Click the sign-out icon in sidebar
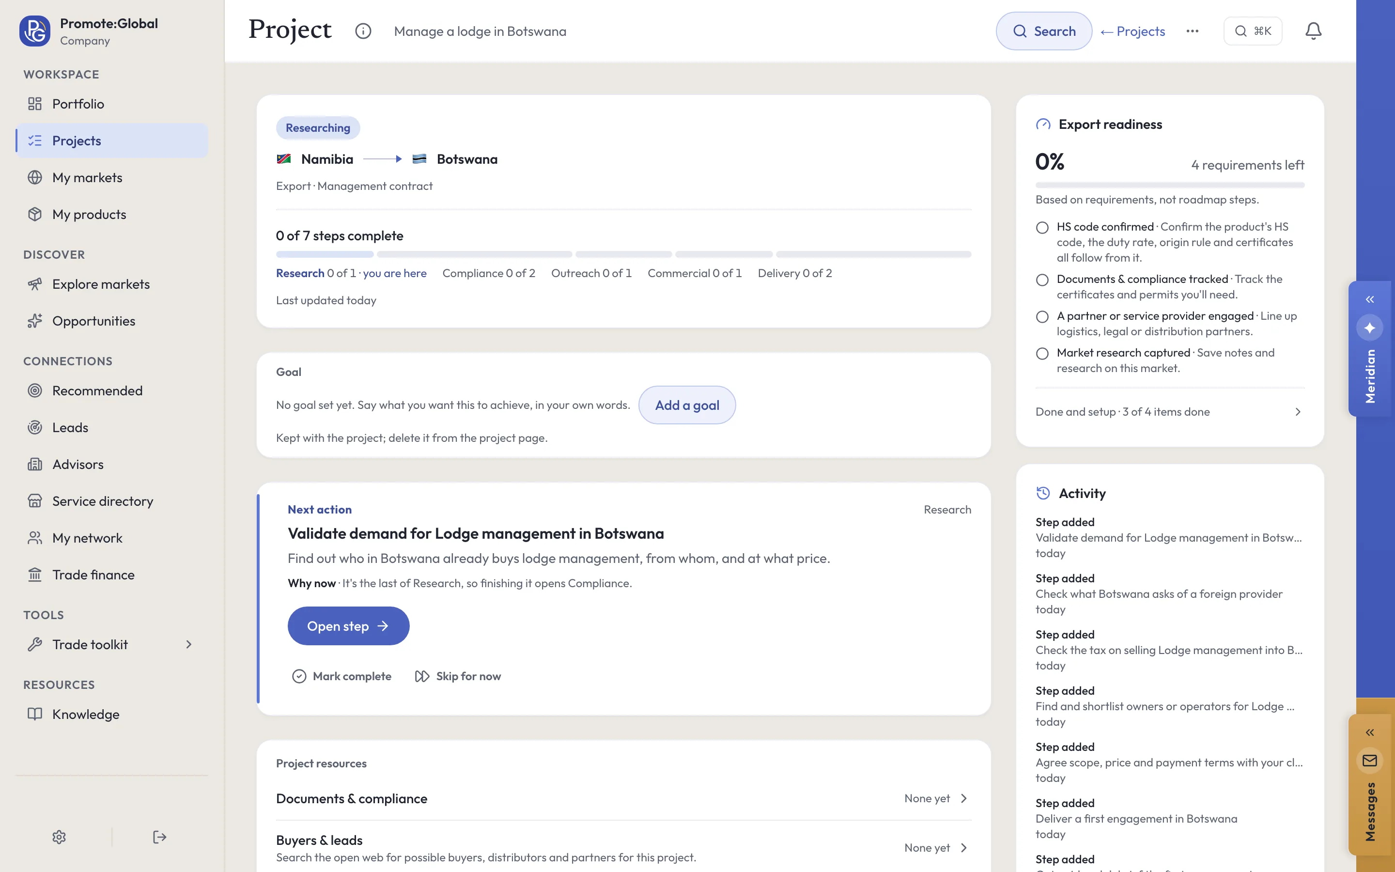This screenshot has height=872, width=1395. tap(160, 837)
